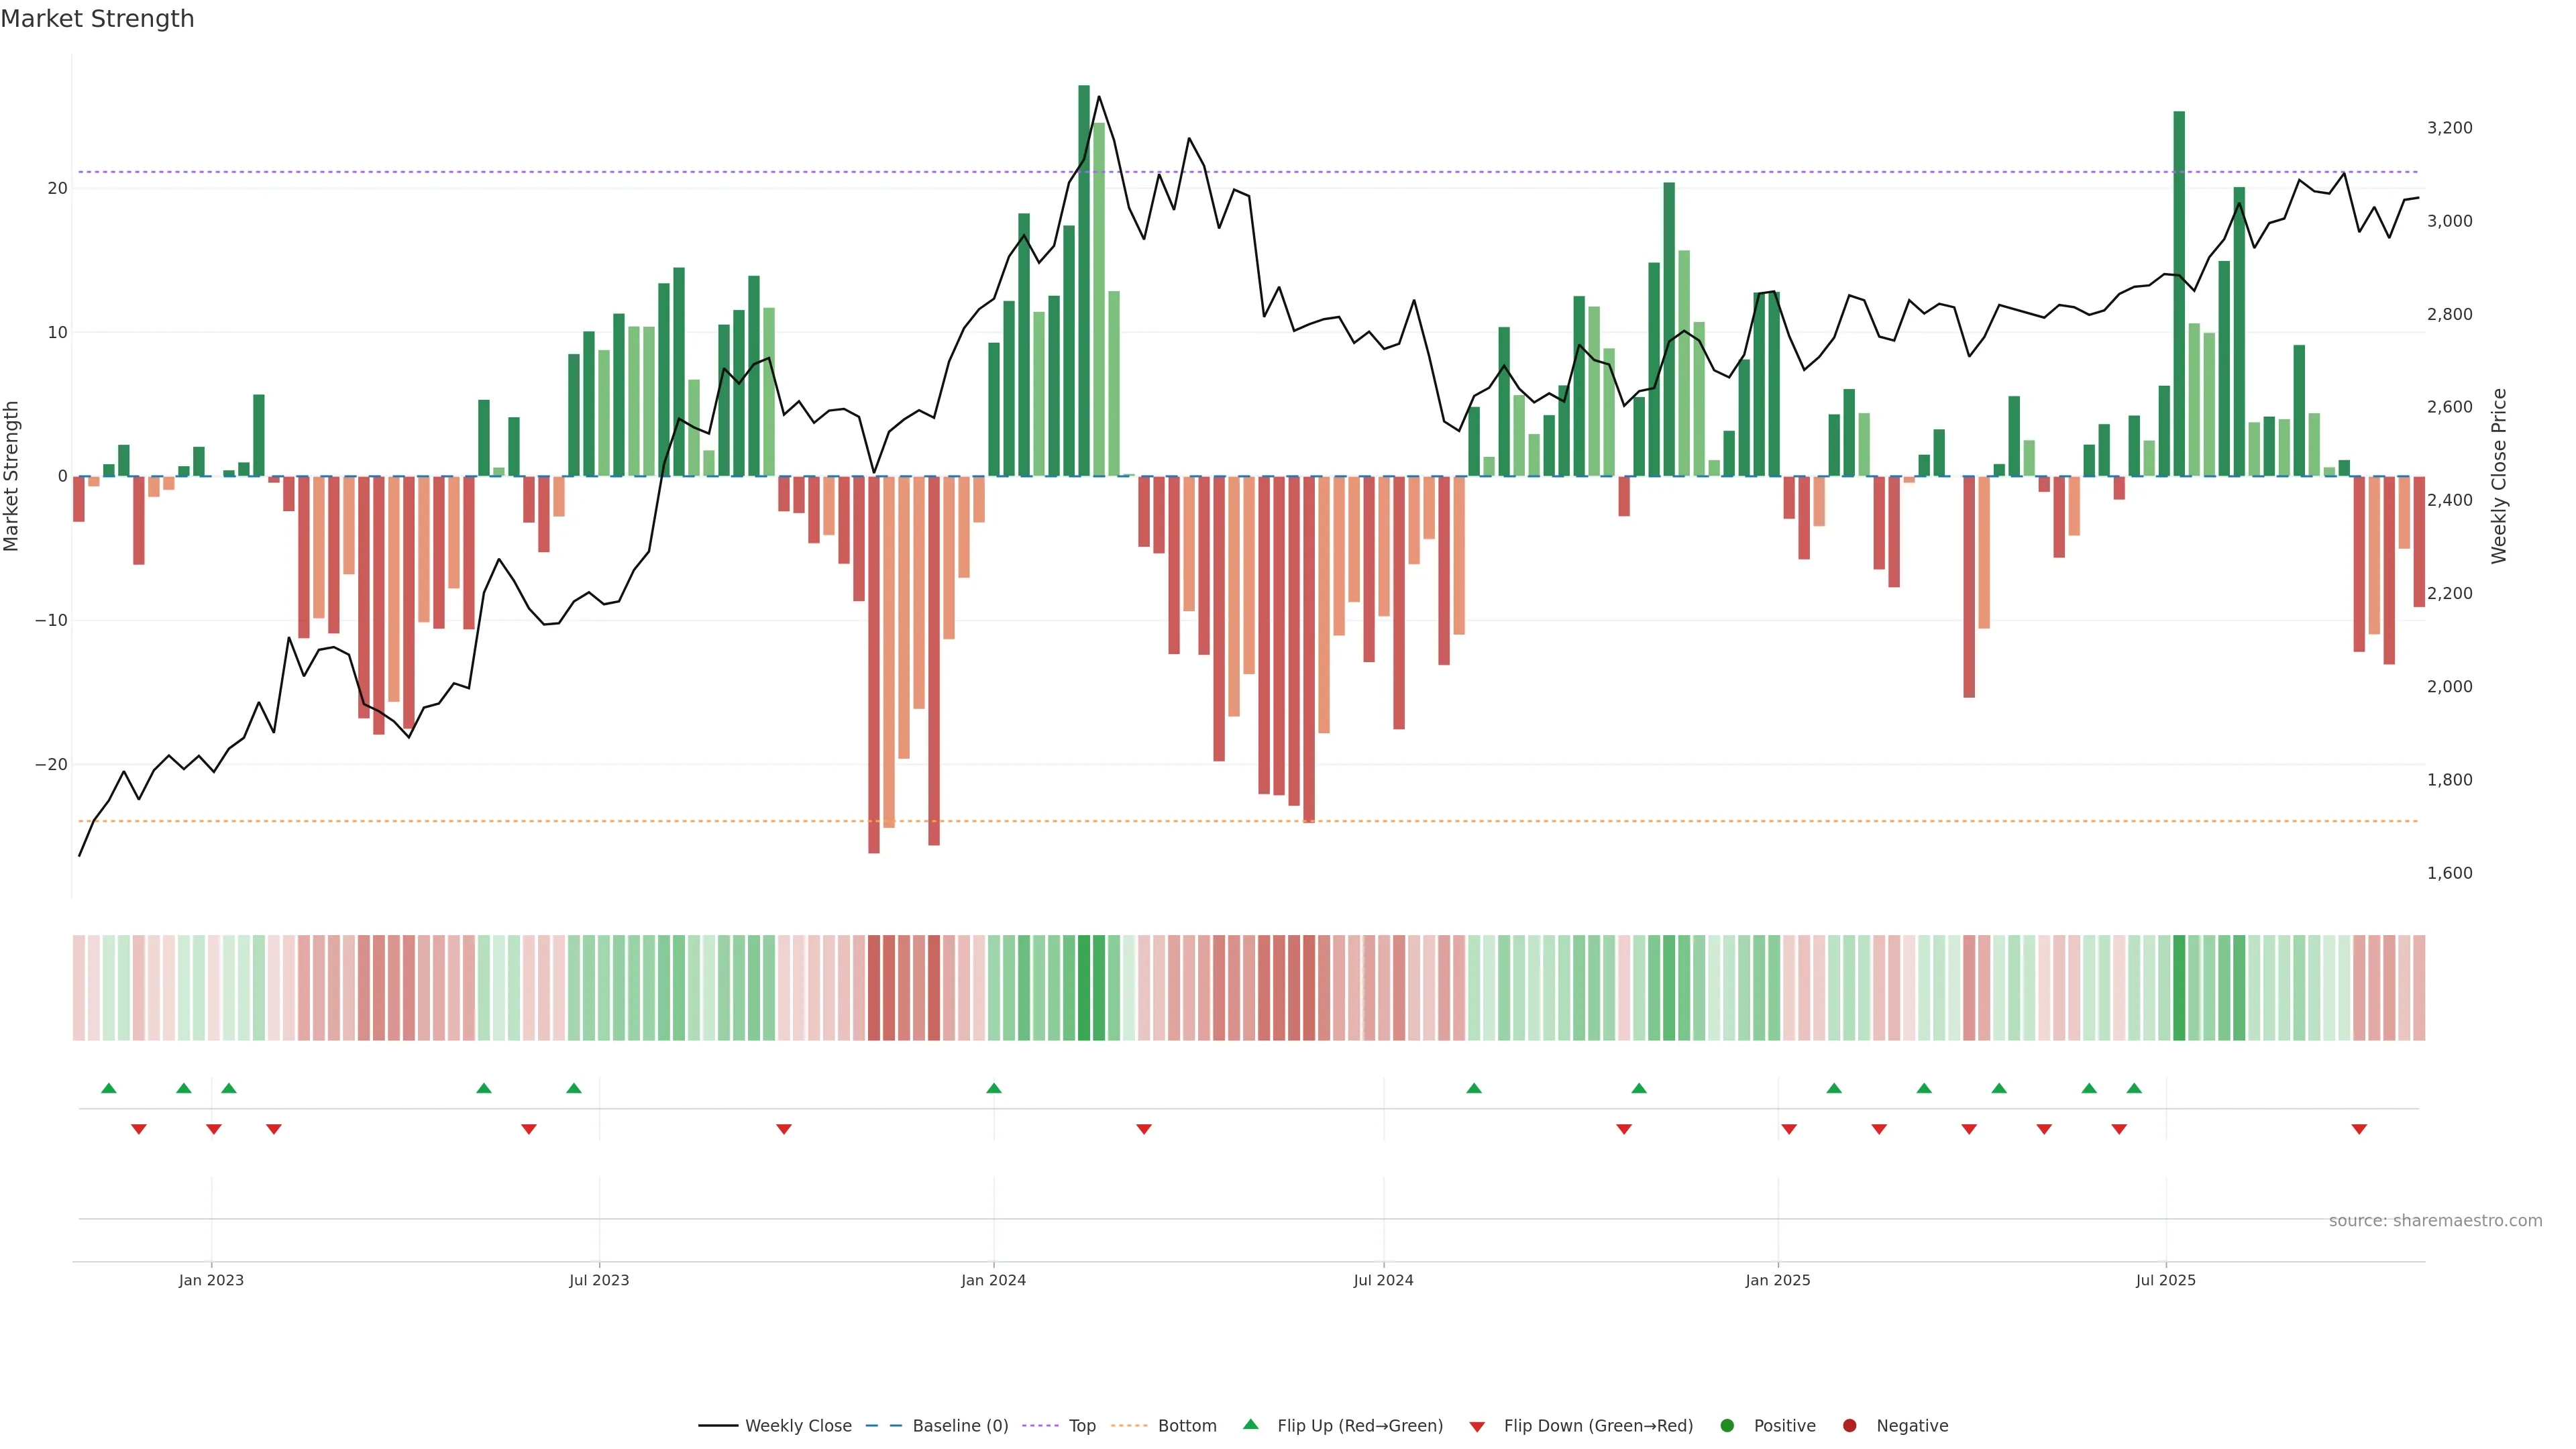Click the green Positive circle legend icon
The height and width of the screenshot is (1449, 2576).
point(1727,1426)
